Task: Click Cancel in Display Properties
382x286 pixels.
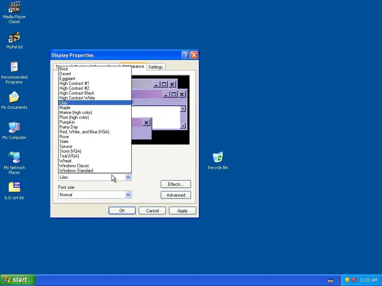Action: point(152,211)
